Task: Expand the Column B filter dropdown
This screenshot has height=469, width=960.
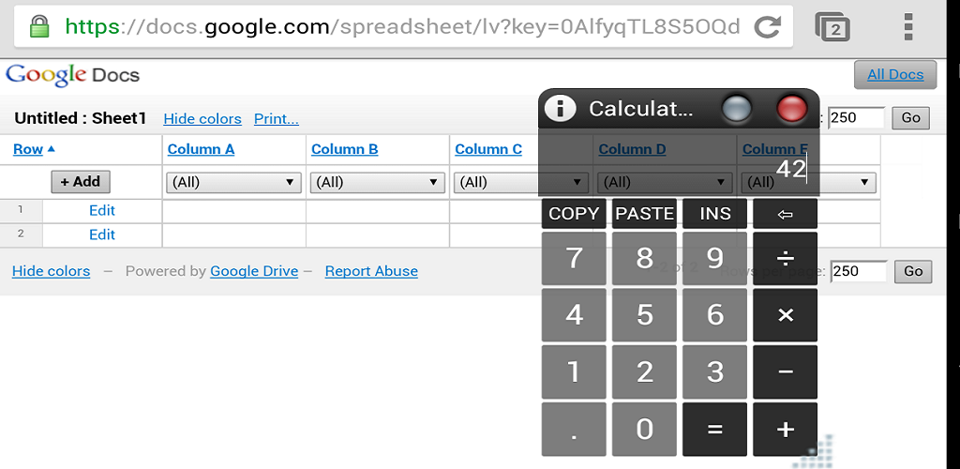Action: pos(377,182)
